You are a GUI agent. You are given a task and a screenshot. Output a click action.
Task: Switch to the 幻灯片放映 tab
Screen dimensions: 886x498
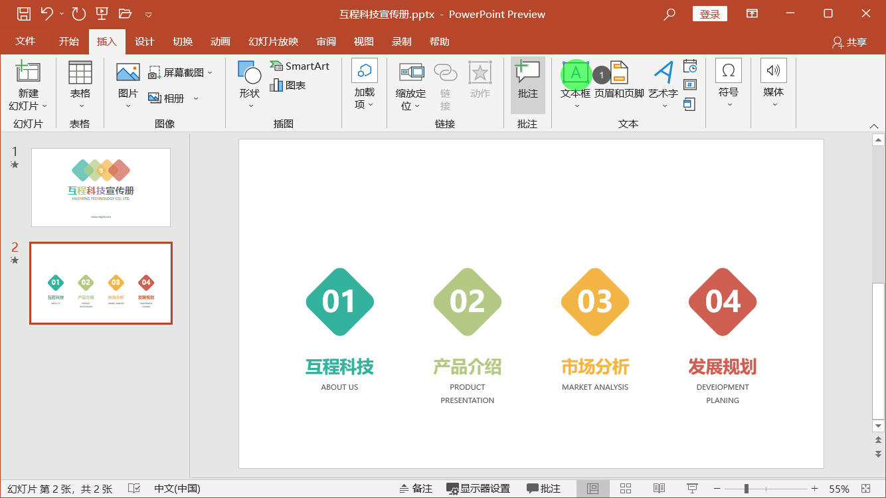point(274,41)
